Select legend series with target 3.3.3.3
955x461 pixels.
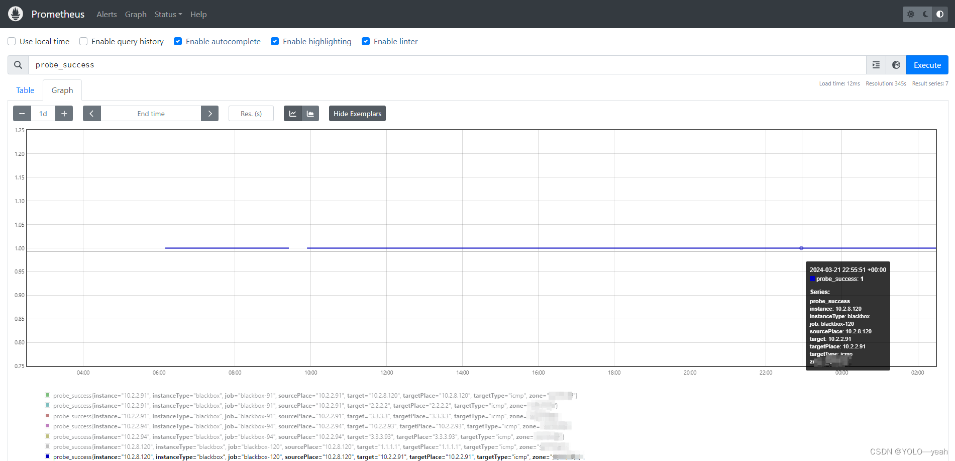(305, 416)
